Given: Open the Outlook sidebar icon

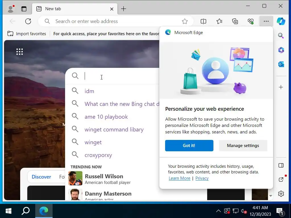Looking at the screenshot, I should pyautogui.click(x=281, y=64).
